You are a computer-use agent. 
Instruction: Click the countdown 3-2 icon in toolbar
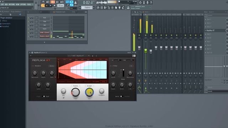tap(53, 2)
